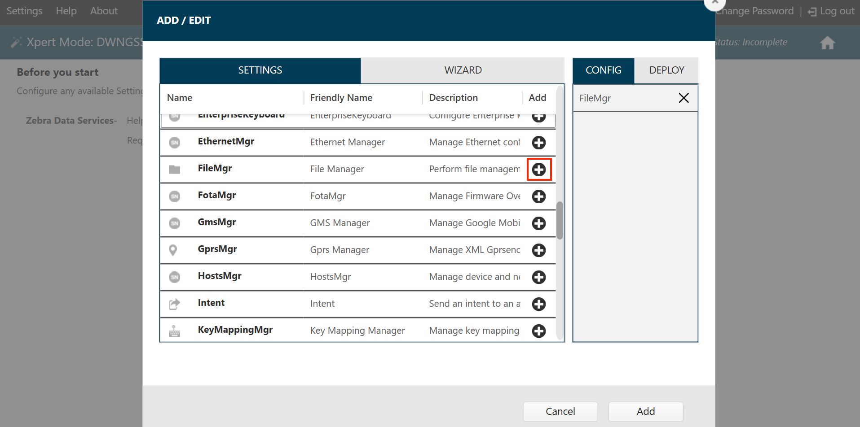
Task: Select the Intent row name
Action: coord(211,303)
